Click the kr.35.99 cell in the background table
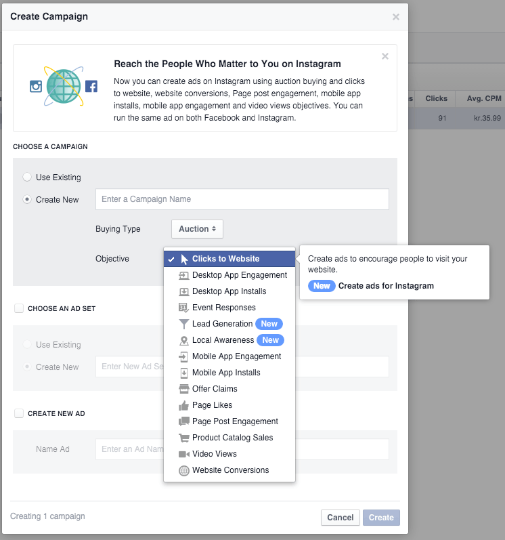505x540 pixels. point(487,118)
